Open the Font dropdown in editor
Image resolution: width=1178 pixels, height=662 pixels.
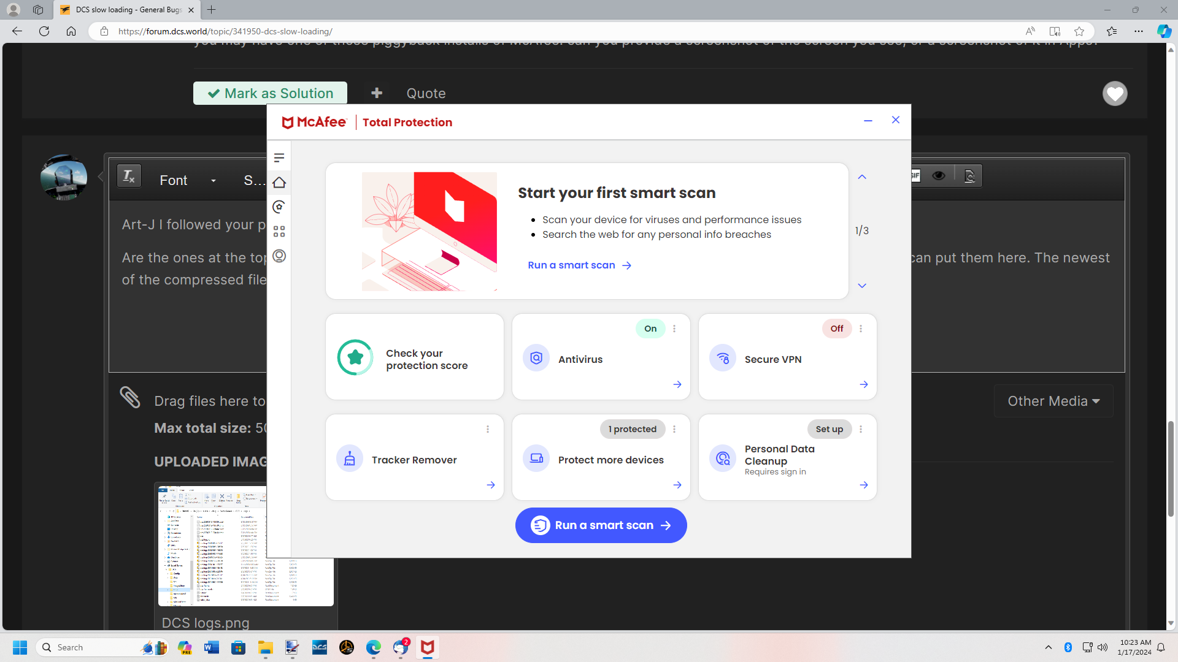click(x=188, y=180)
